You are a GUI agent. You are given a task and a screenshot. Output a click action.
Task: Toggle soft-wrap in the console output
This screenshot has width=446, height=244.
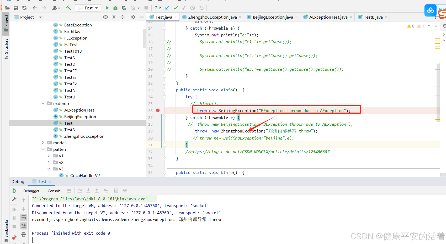pos(24,217)
